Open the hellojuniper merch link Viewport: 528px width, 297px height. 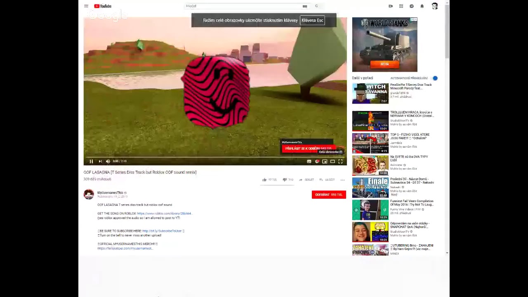[x=125, y=248]
